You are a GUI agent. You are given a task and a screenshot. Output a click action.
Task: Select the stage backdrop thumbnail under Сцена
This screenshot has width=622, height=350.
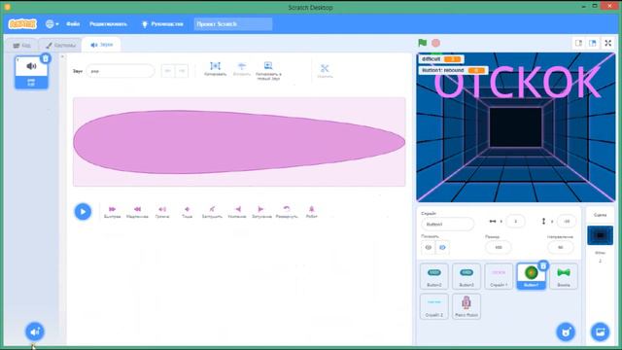pos(601,235)
